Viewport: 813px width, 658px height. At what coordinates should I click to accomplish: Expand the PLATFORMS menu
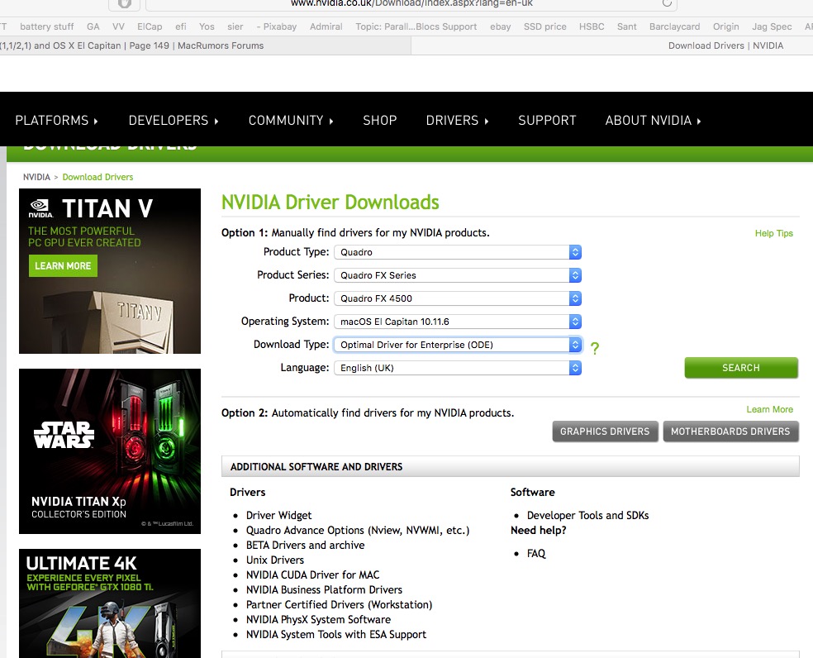(56, 121)
